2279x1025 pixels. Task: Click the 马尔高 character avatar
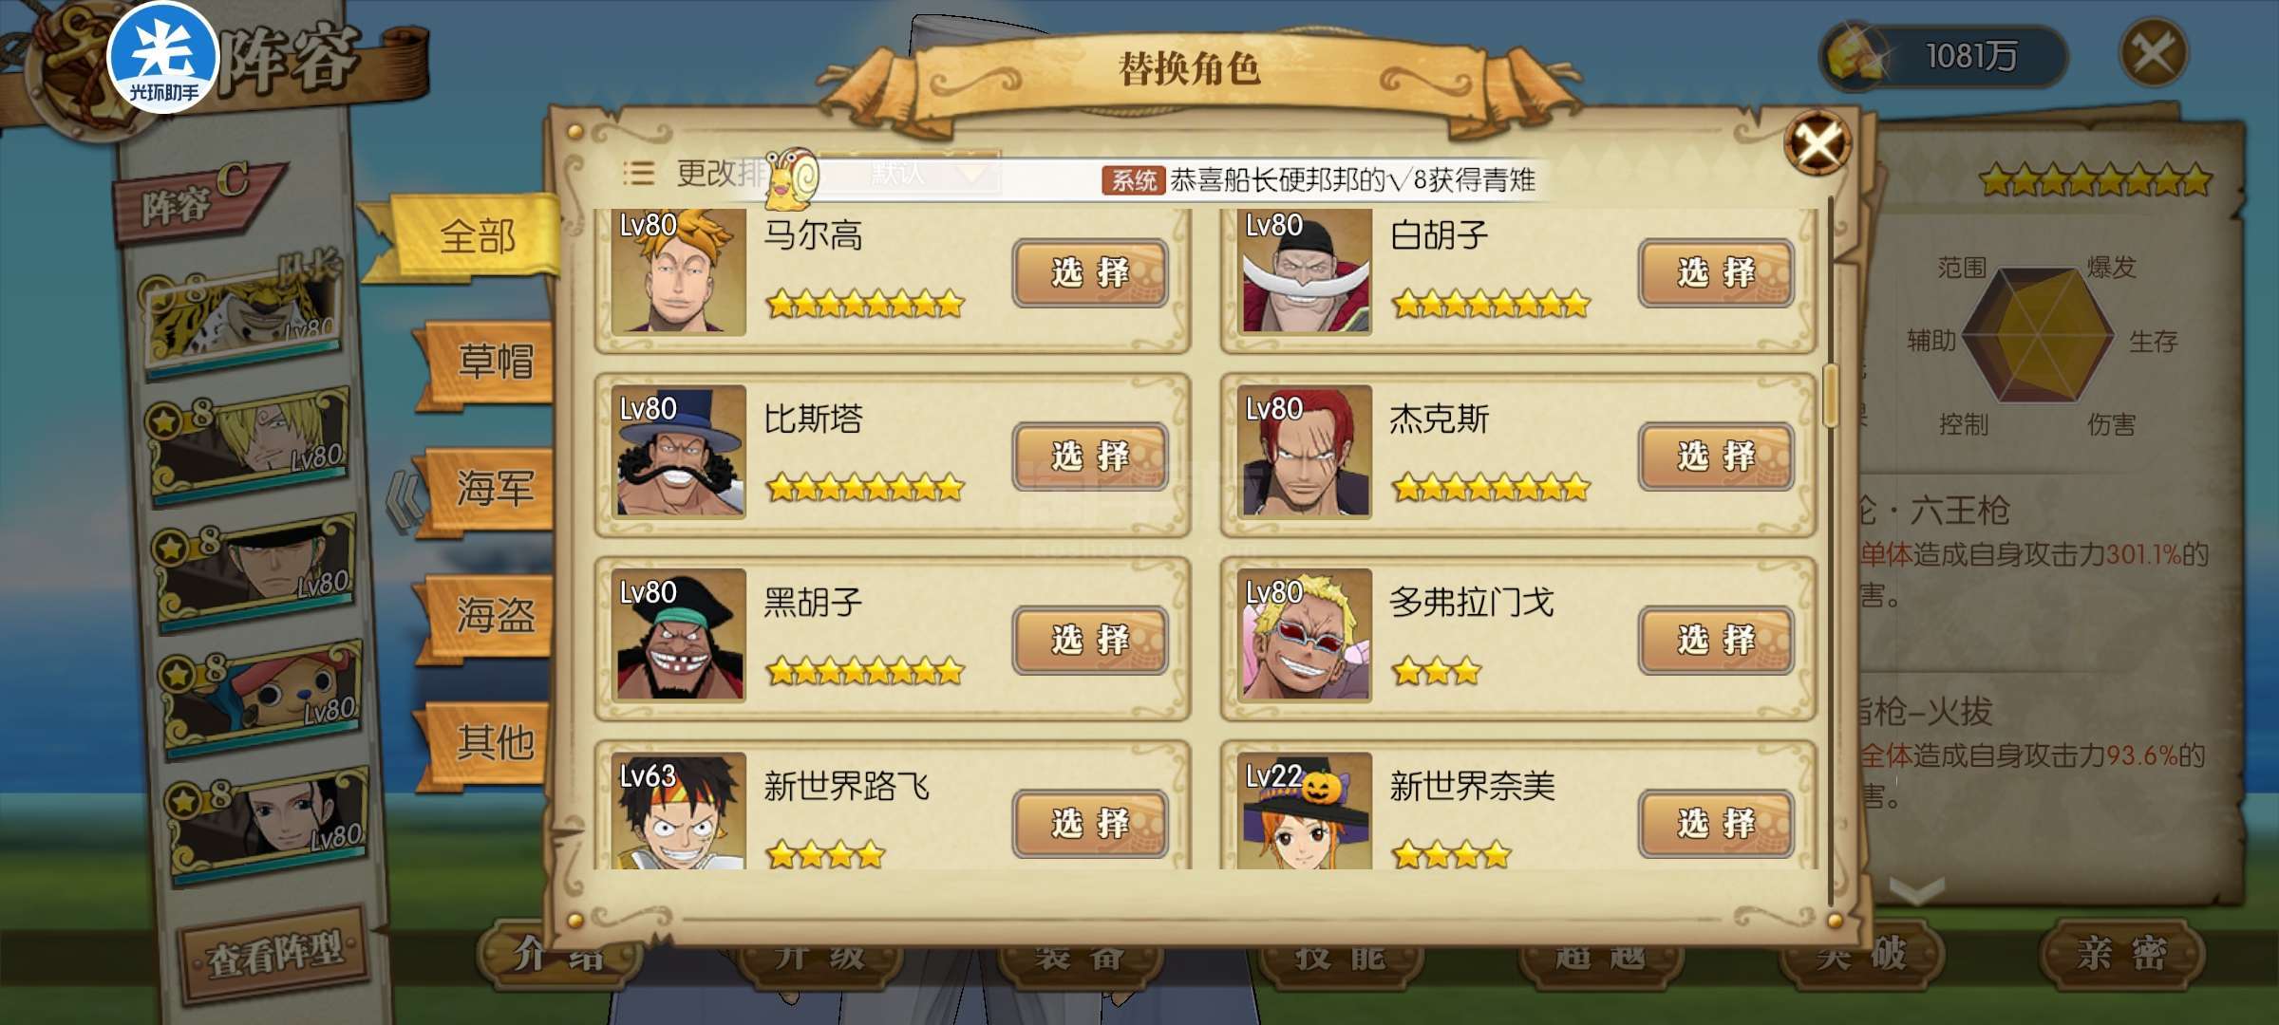point(678,271)
